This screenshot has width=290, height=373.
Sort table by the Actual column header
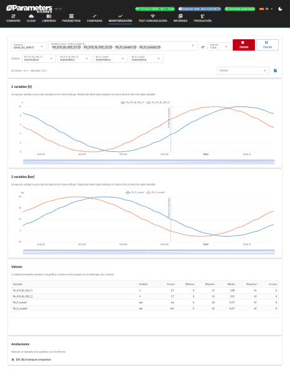(x=171, y=284)
